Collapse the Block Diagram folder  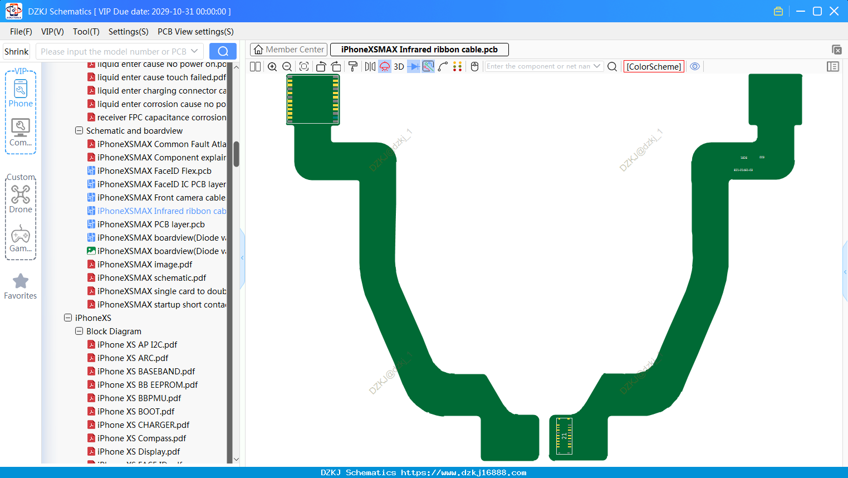pyautogui.click(x=79, y=331)
